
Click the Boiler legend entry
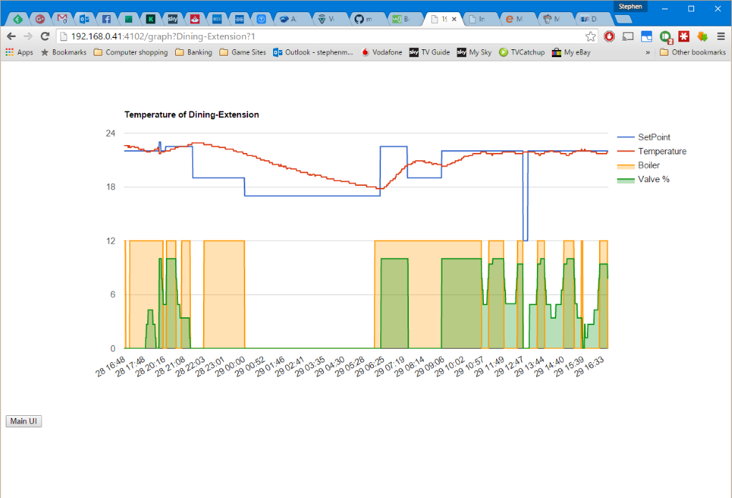(638, 165)
